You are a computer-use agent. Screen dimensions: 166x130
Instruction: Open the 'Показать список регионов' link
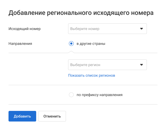92,75
